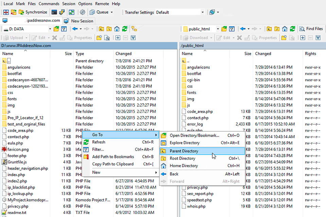Open the Transfer Settings Default combo box
Image resolution: width=326 pixels, height=217 pixels.
click(180, 12)
